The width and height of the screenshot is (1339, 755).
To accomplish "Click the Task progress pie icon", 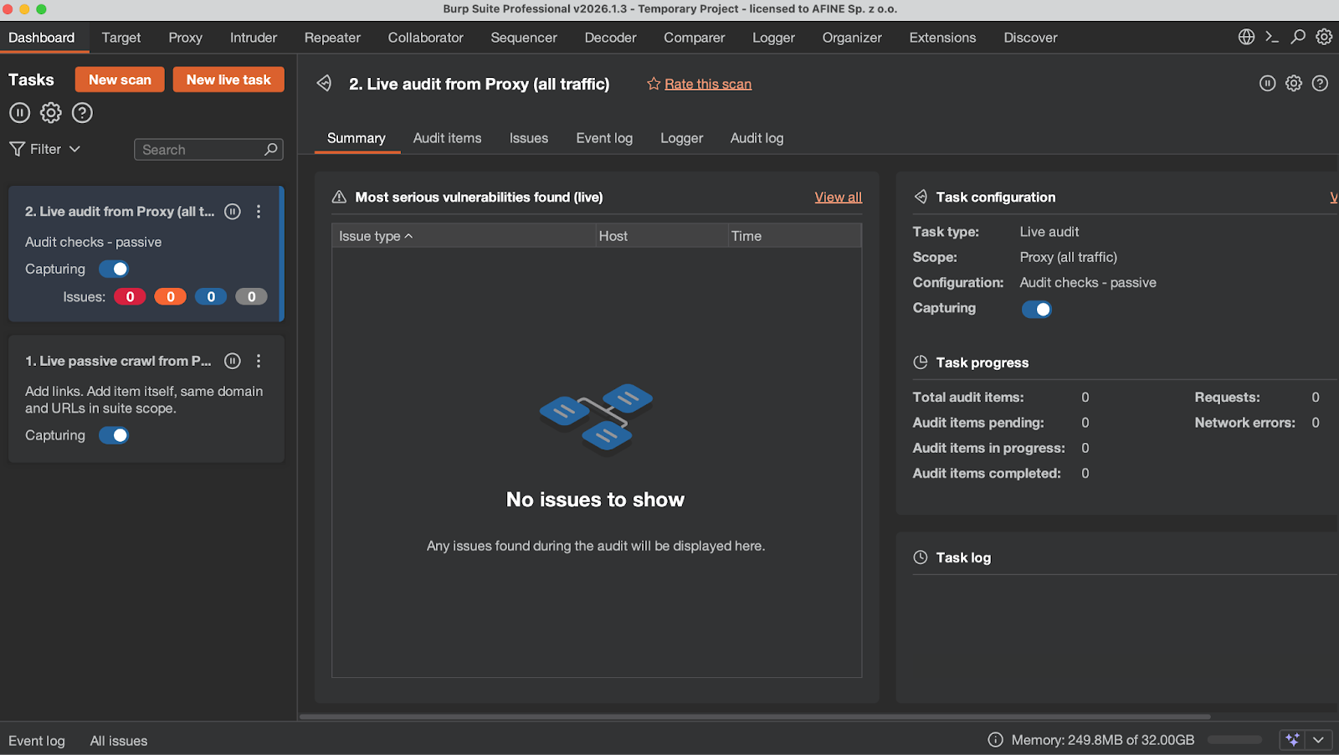I will pos(921,362).
